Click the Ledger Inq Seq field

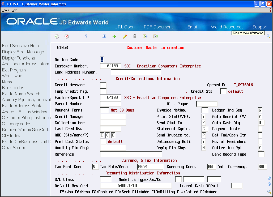tap(260, 110)
